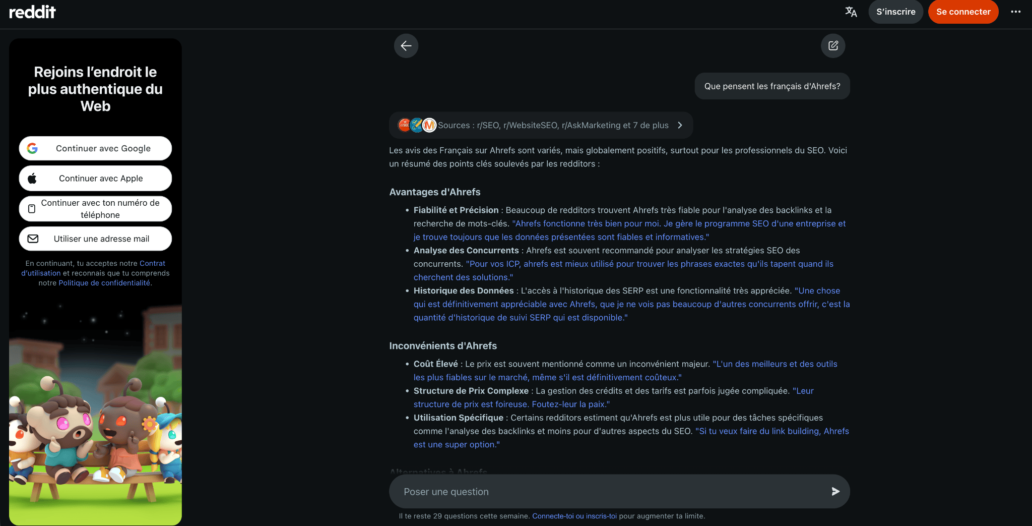Viewport: 1032px width, 526px height.
Task: Click the envelope mail icon
Action: click(x=33, y=239)
